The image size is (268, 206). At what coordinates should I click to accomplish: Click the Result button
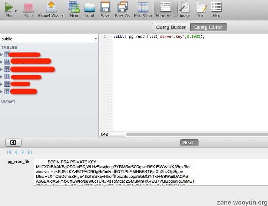tap(189, 142)
